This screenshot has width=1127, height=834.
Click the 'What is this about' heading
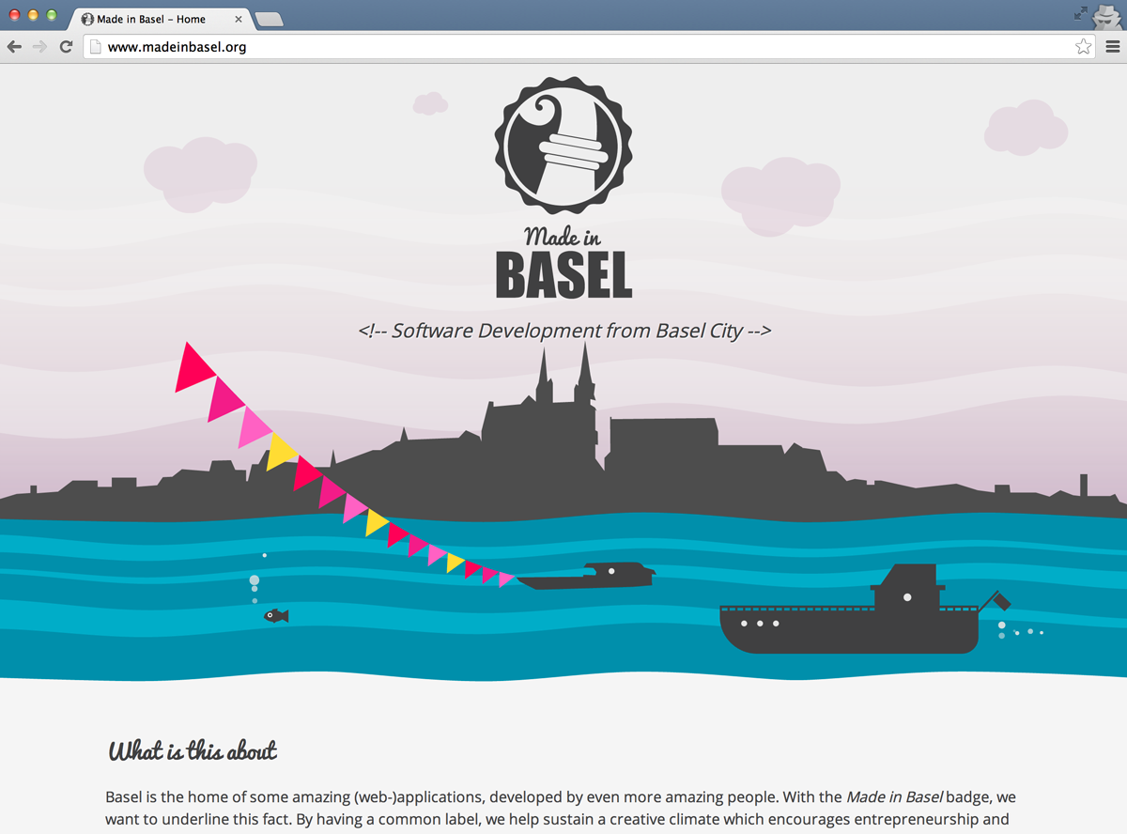click(193, 750)
